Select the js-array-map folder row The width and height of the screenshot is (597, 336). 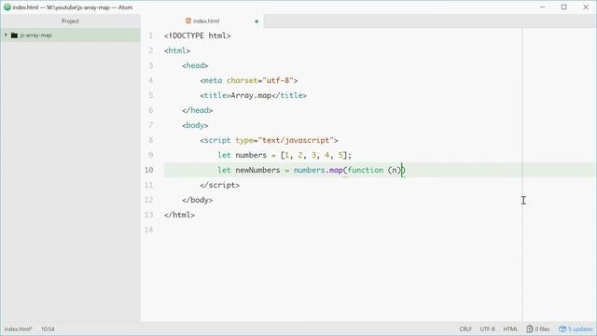tap(71, 35)
